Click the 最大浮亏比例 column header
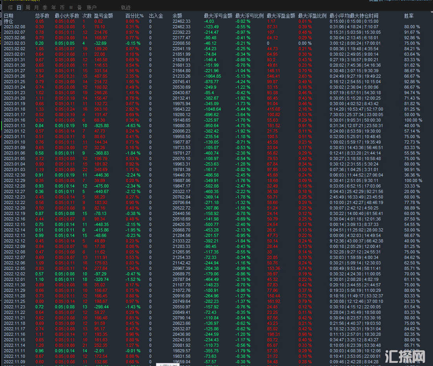This screenshot has width=433, height=366. click(249, 16)
